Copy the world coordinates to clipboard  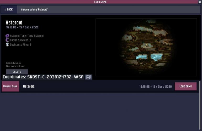(88, 77)
